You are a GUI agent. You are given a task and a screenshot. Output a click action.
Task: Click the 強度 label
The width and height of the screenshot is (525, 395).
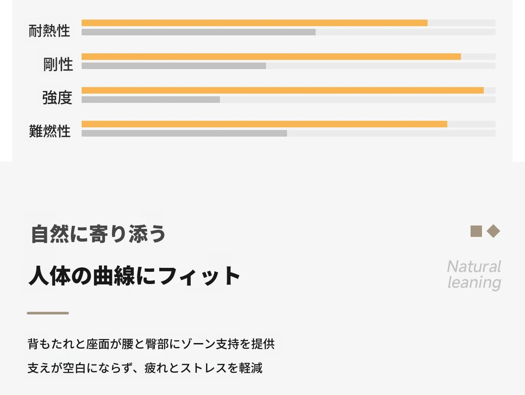[x=57, y=97]
